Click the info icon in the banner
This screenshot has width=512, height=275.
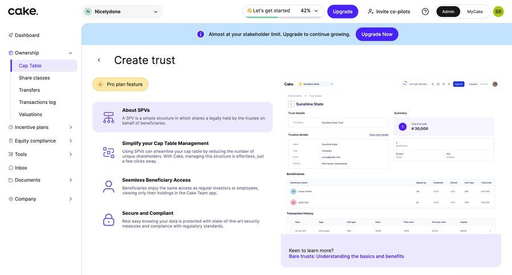pos(200,34)
